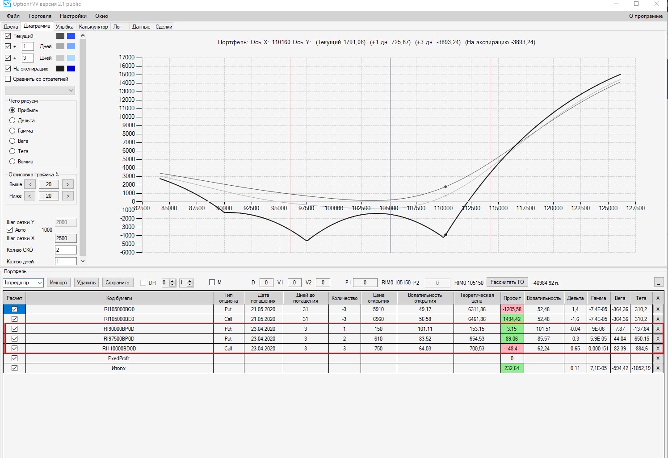Click the up arrow of the settings panel scrollbar
The image size is (668, 458).
[83, 36]
